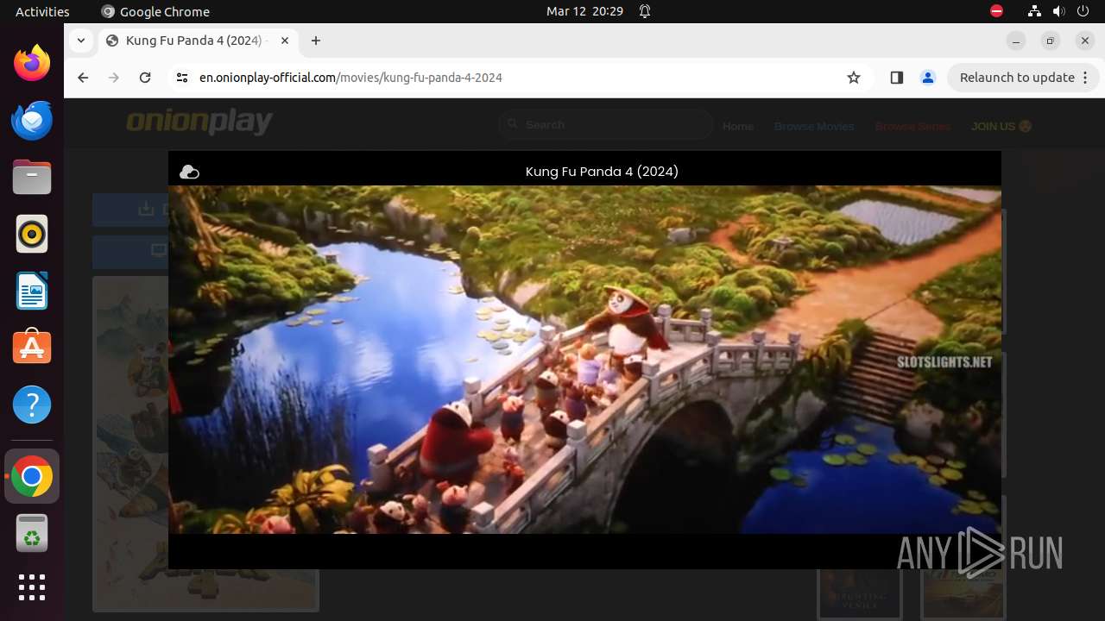Image resolution: width=1105 pixels, height=621 pixels.
Task: Open the Google Chrome app menu in top bar
Action: click(155, 11)
